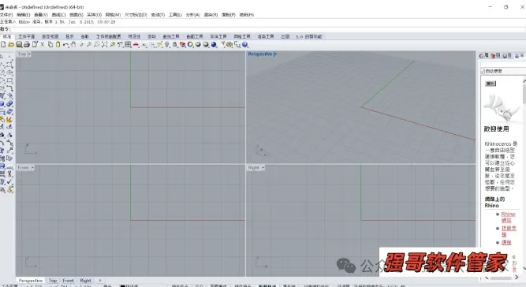Toggle the 自动更新 checkbox
This screenshot has height=287, width=526.
(x=483, y=71)
